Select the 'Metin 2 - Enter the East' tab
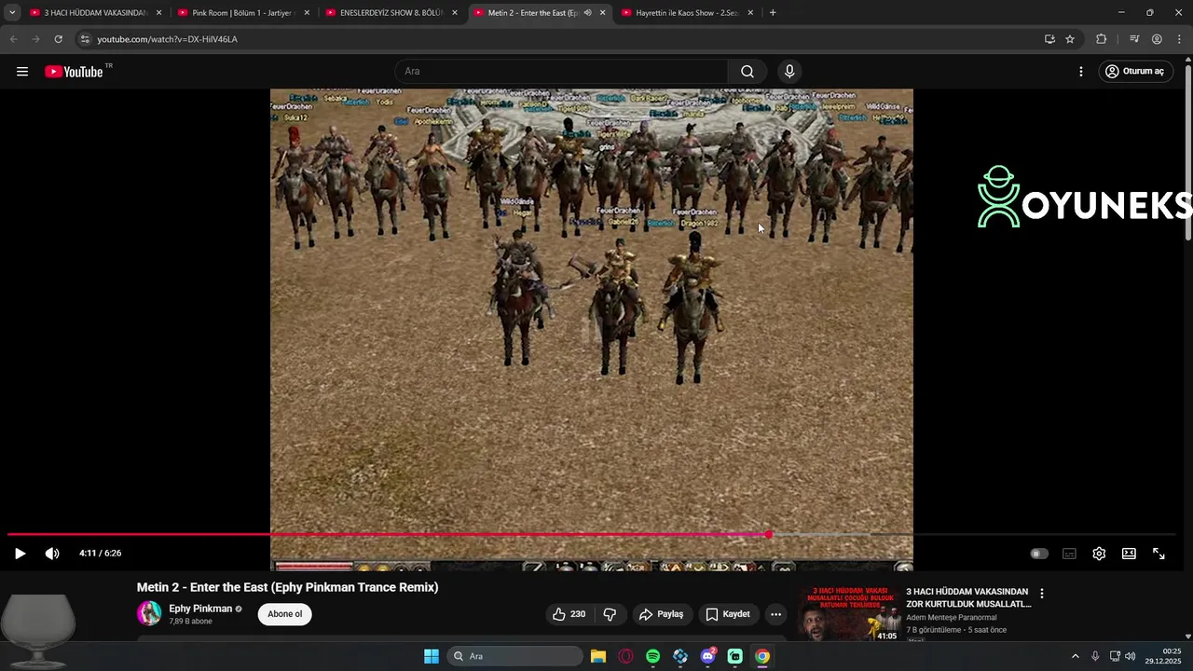 click(527, 13)
